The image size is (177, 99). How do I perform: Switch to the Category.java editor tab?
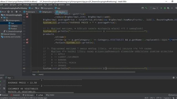pyautogui.click(x=46, y=12)
